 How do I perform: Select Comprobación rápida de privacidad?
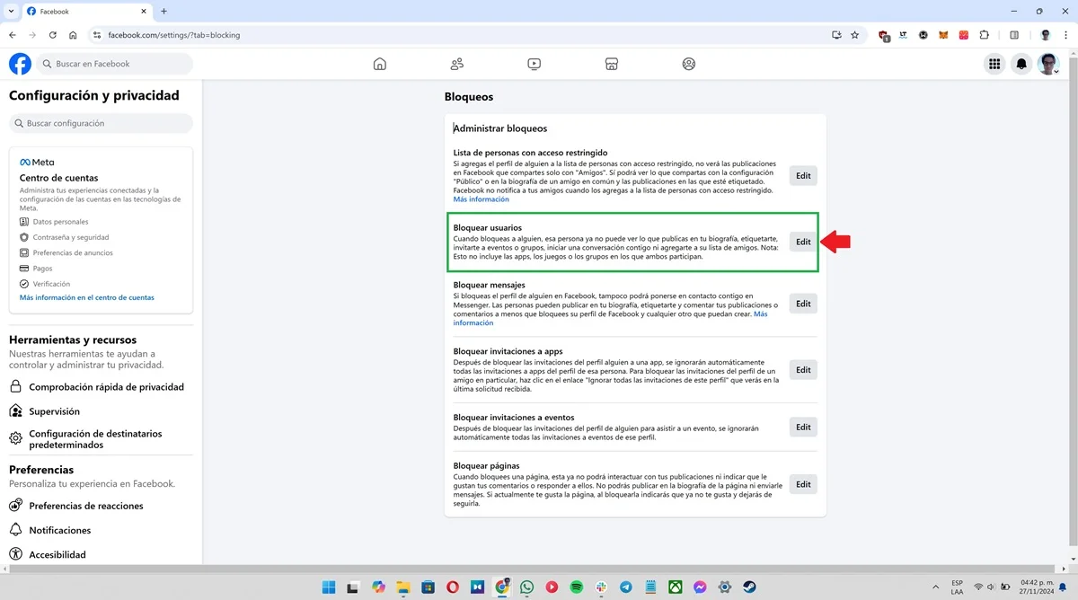pyautogui.click(x=106, y=387)
